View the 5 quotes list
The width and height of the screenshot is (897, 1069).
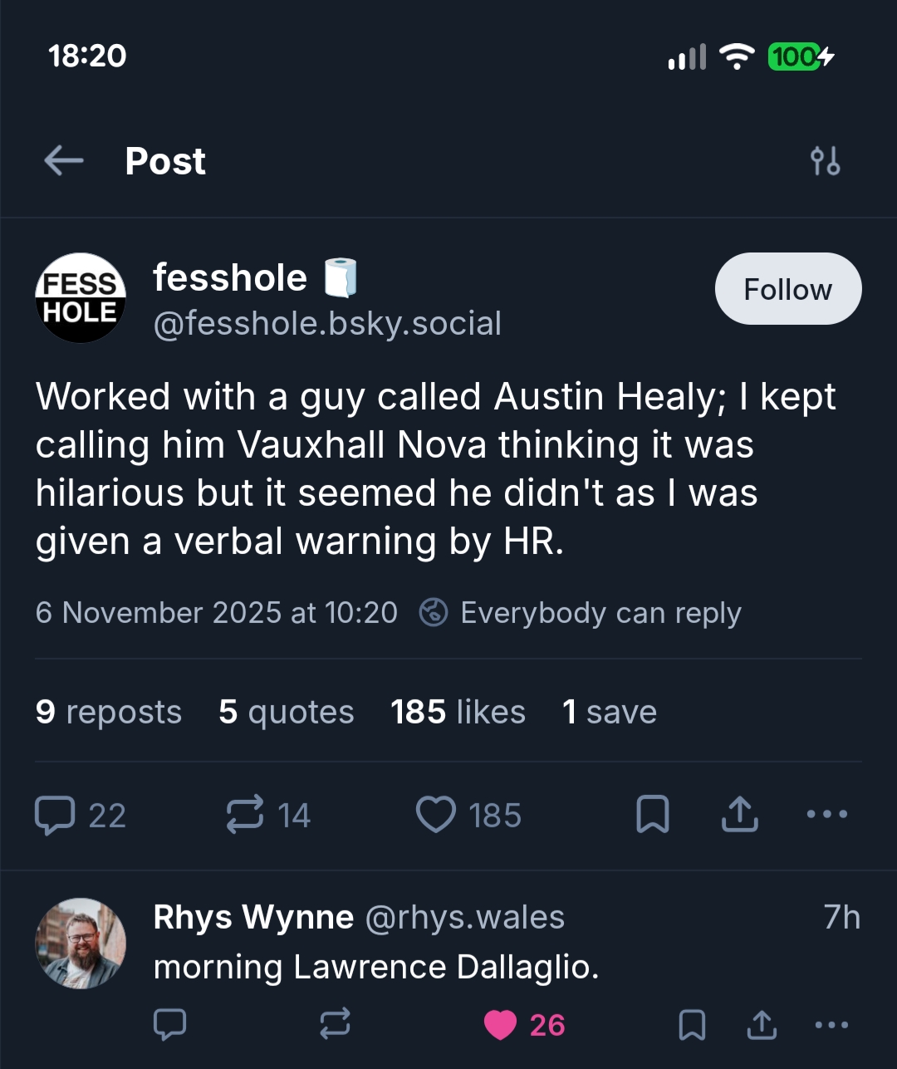pyautogui.click(x=287, y=712)
